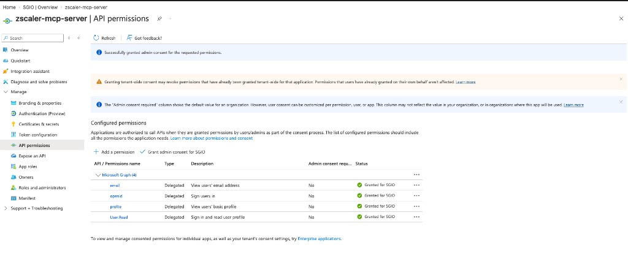Click the Status column header
The image size is (628, 264).
pos(362,164)
